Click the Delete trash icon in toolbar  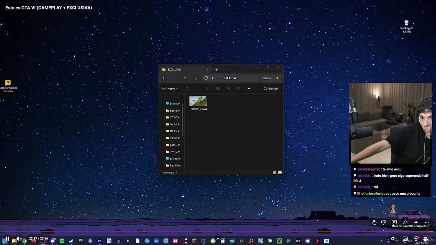click(239, 88)
